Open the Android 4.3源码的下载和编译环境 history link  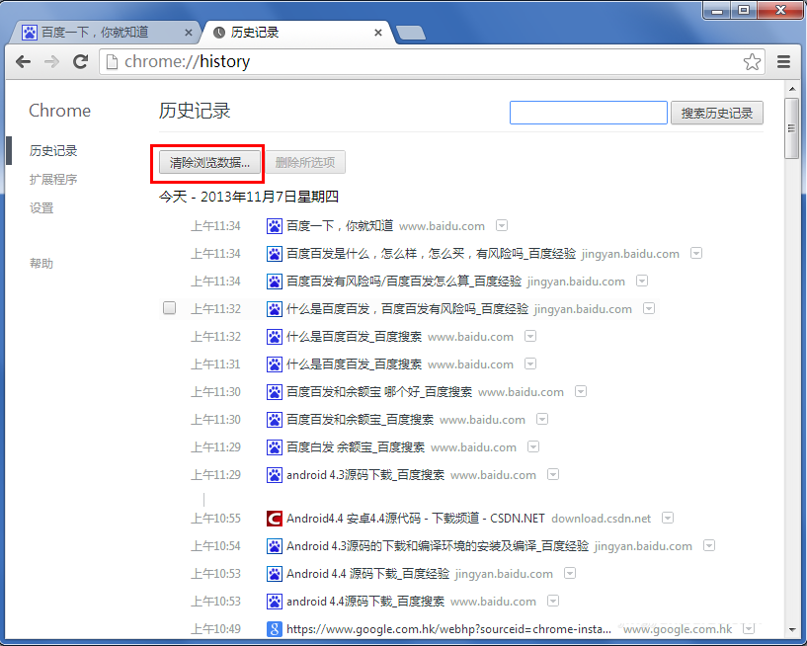tap(438, 546)
